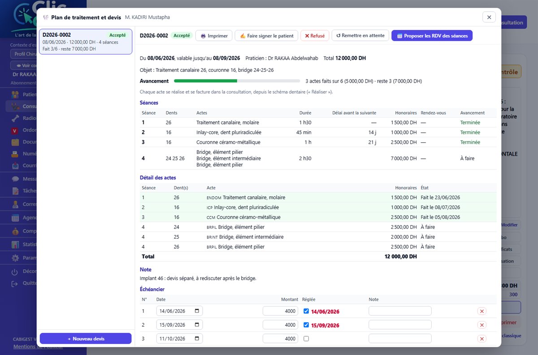The width and height of the screenshot is (538, 355).
Task: Open the calendar picker for date 14/06/2026
Action: click(x=196, y=311)
